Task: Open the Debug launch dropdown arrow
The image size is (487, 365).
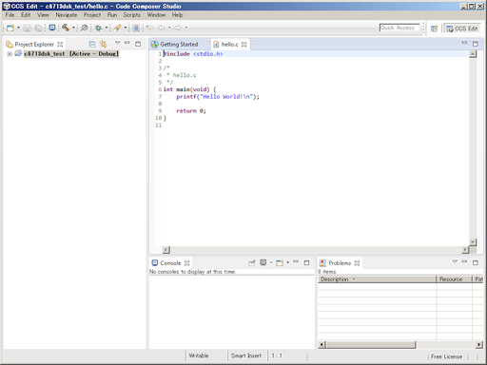Action: (107, 28)
